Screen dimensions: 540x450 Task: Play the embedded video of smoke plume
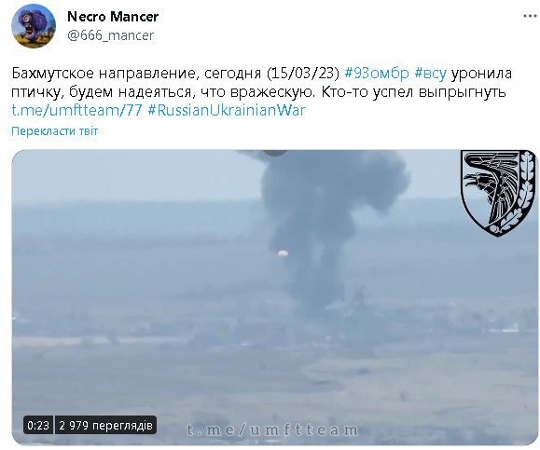[x=274, y=297]
